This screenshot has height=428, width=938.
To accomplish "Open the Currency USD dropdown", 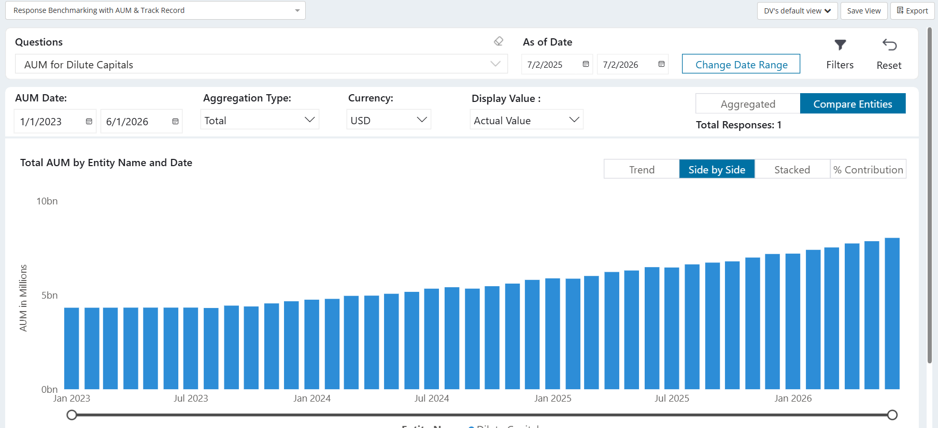I will 389,120.
